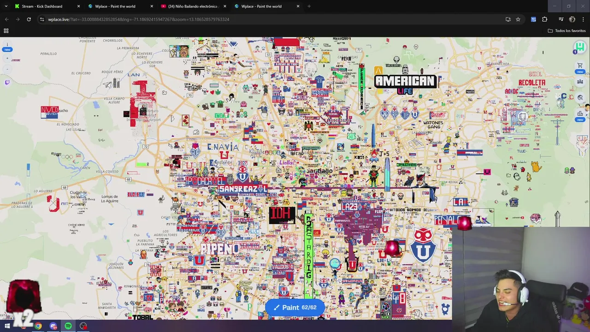The image size is (590, 332).
Task: Open Spotify from the taskbar
Action: pyautogui.click(x=68, y=326)
